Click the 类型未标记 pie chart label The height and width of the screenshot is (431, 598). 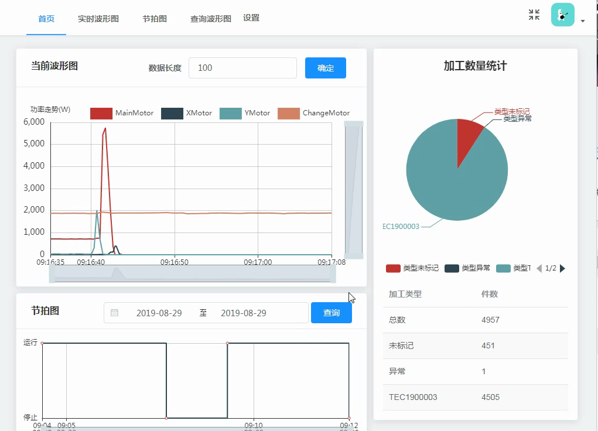(512, 111)
